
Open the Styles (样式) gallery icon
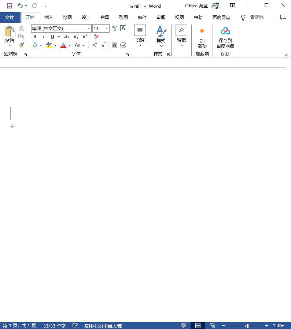click(161, 36)
